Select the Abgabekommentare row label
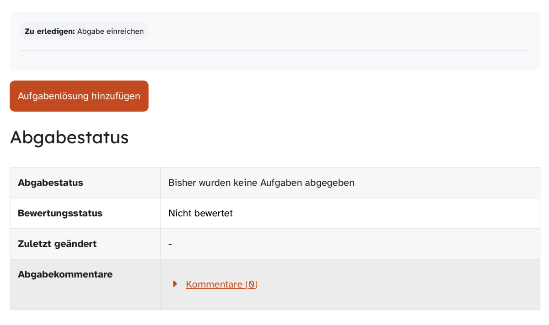 coord(65,274)
